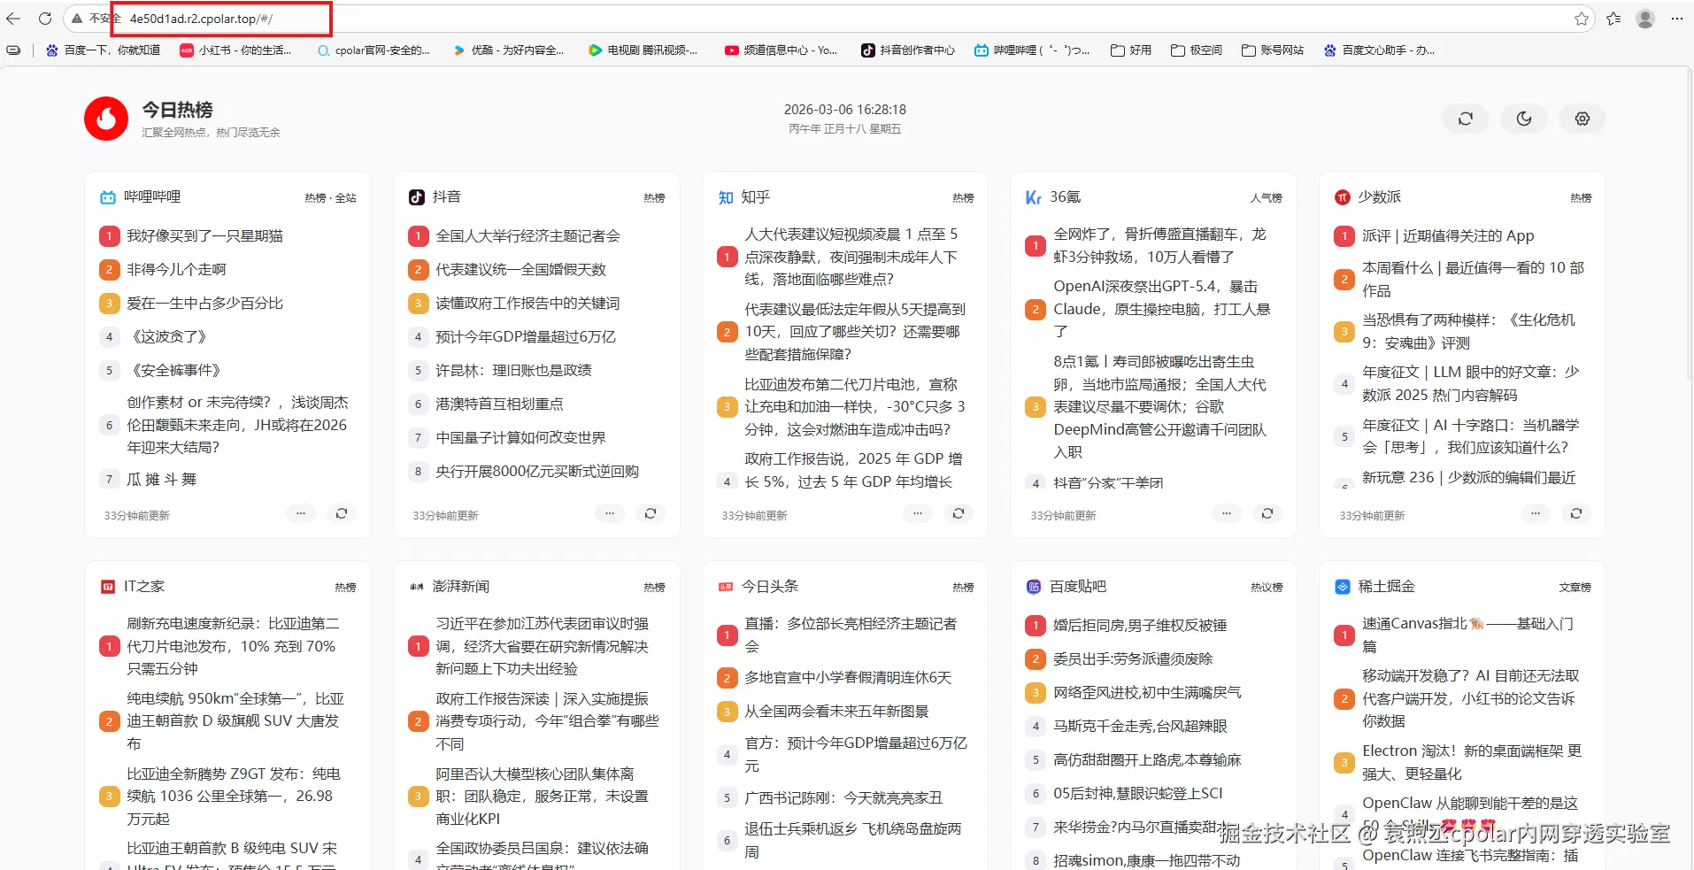
Task: Open 派评 | 近期值得关注的 App
Action: click(x=1448, y=236)
